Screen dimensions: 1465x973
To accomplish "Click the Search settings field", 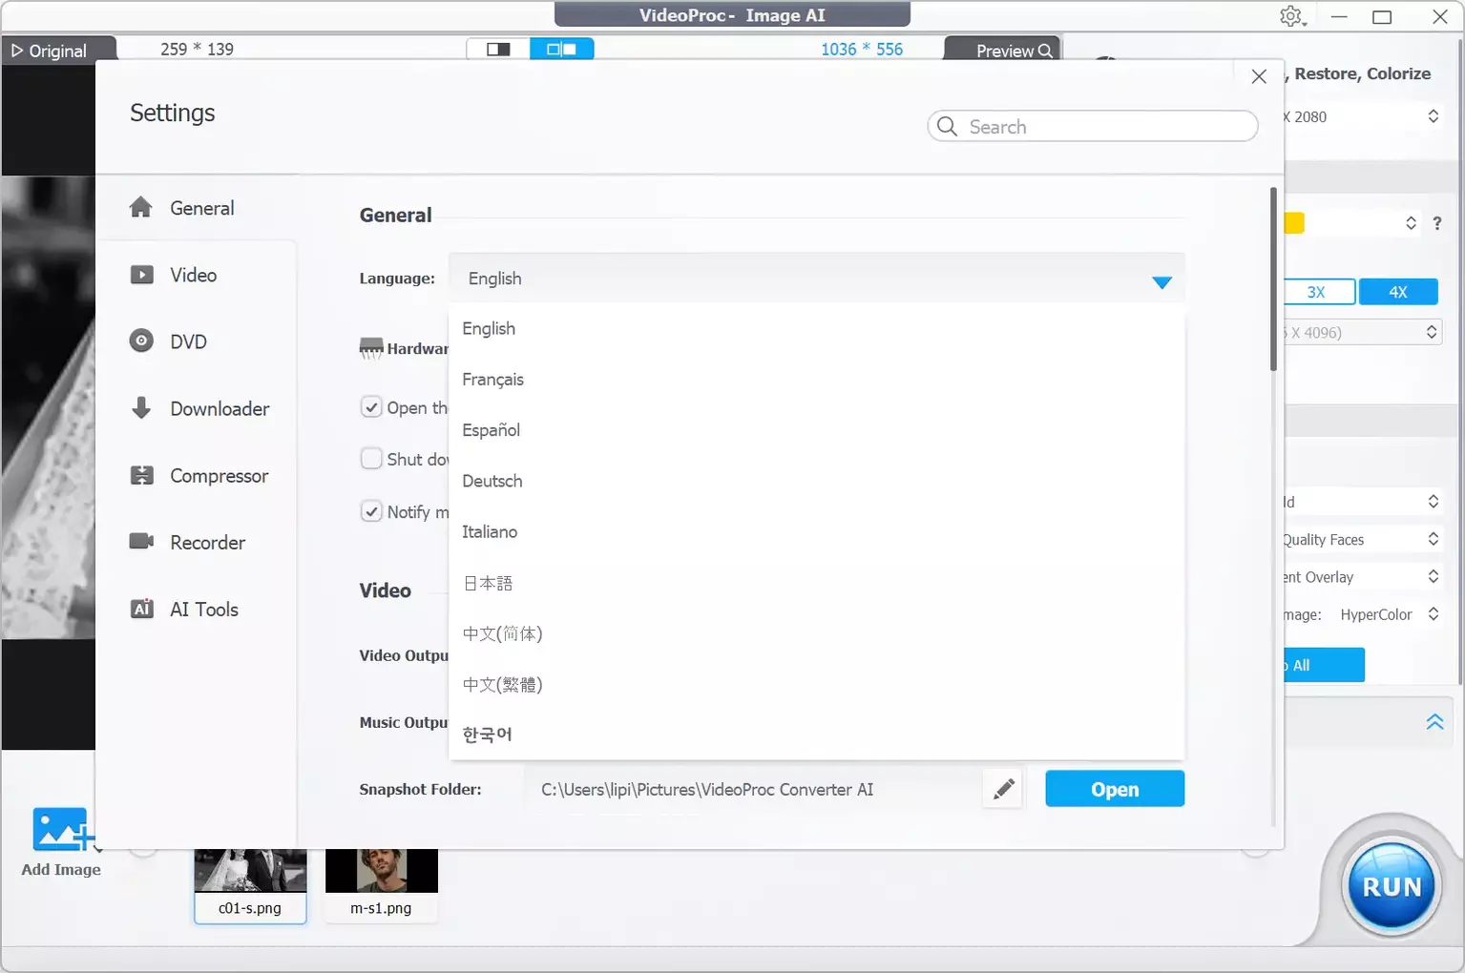I will 1093,126.
